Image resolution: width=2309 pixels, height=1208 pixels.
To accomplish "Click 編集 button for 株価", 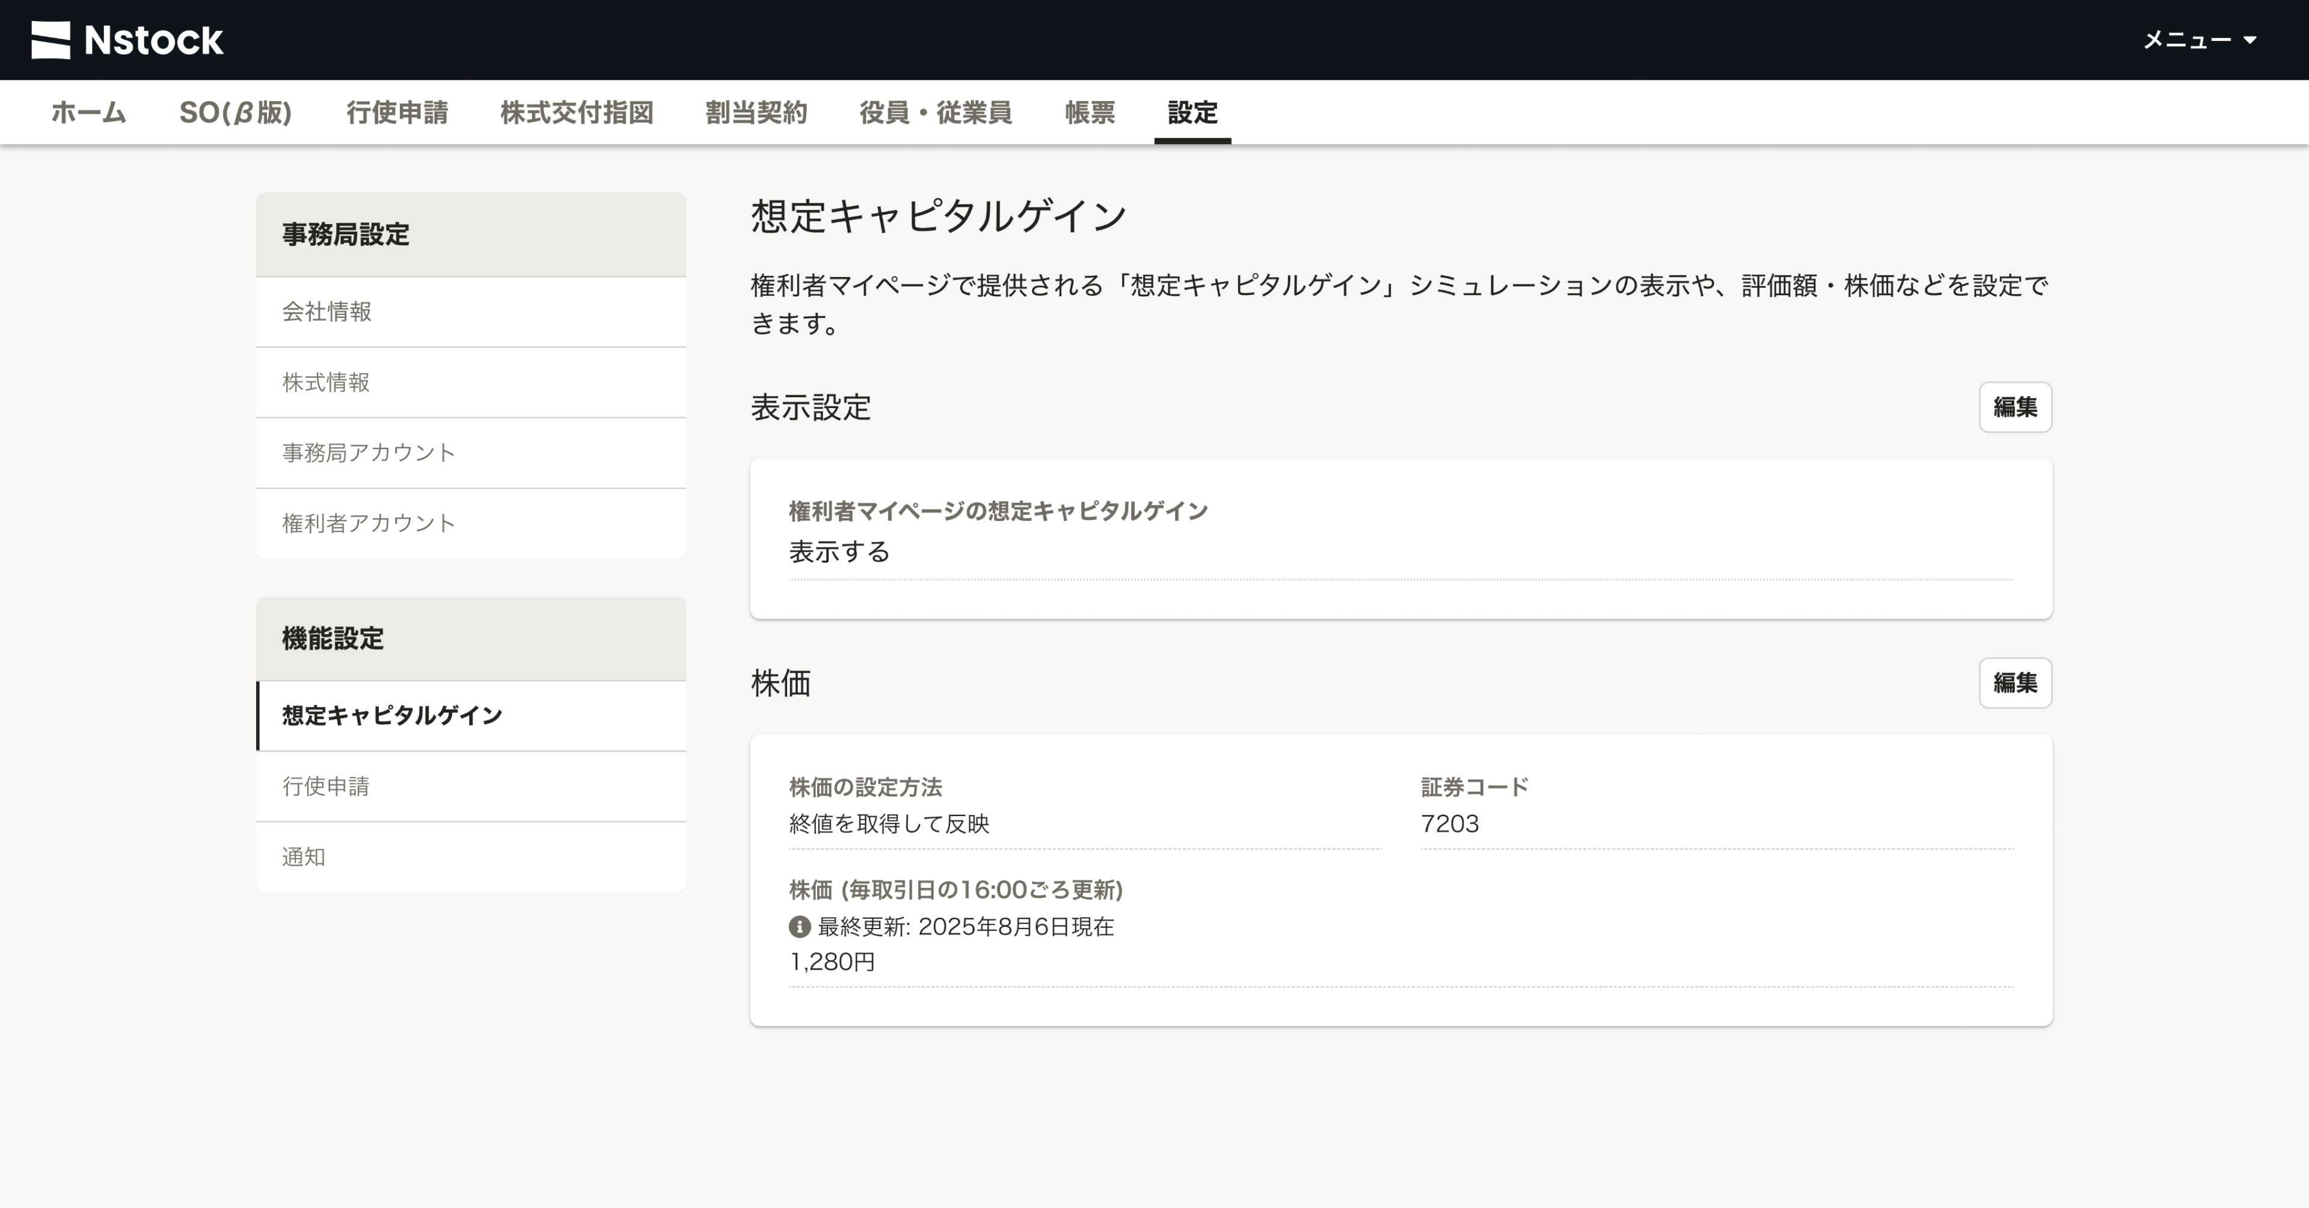I will (2015, 683).
